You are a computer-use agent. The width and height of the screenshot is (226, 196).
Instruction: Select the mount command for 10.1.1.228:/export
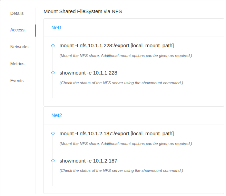pos(116,46)
